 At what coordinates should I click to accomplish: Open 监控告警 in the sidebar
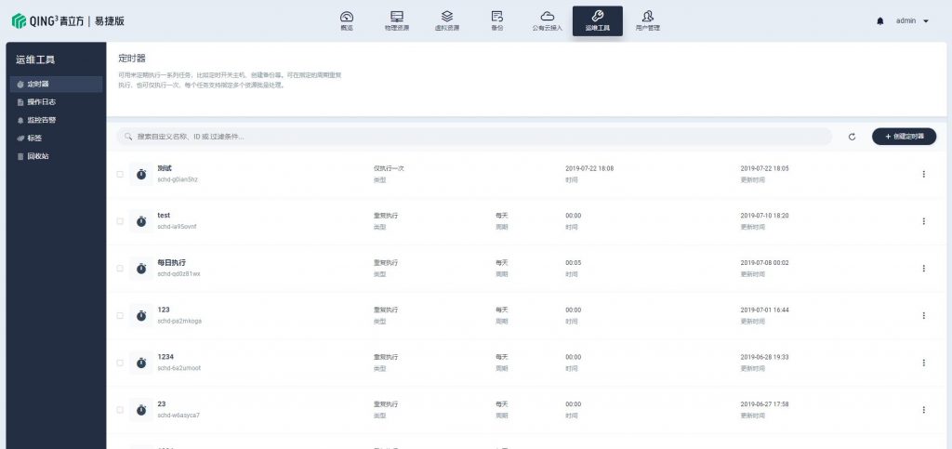[x=41, y=120]
